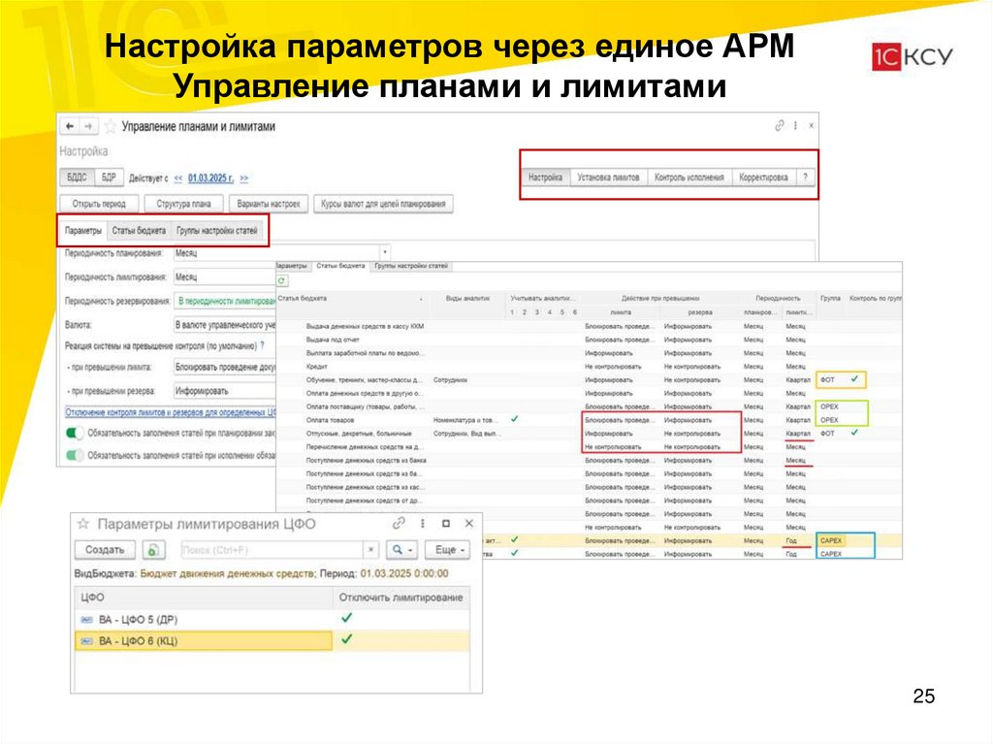This screenshot has height=744, width=993.
Task: Open the Группы настройки статей tab in settings form
Action: 217,231
